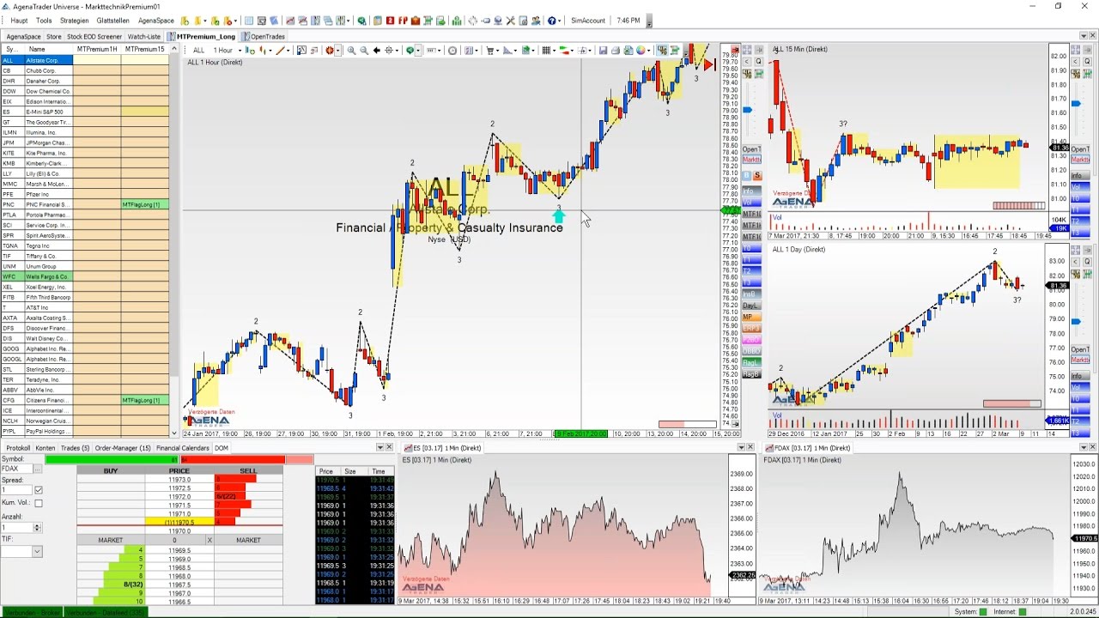Toggle the blue B buy button

pyautogui.click(x=748, y=175)
